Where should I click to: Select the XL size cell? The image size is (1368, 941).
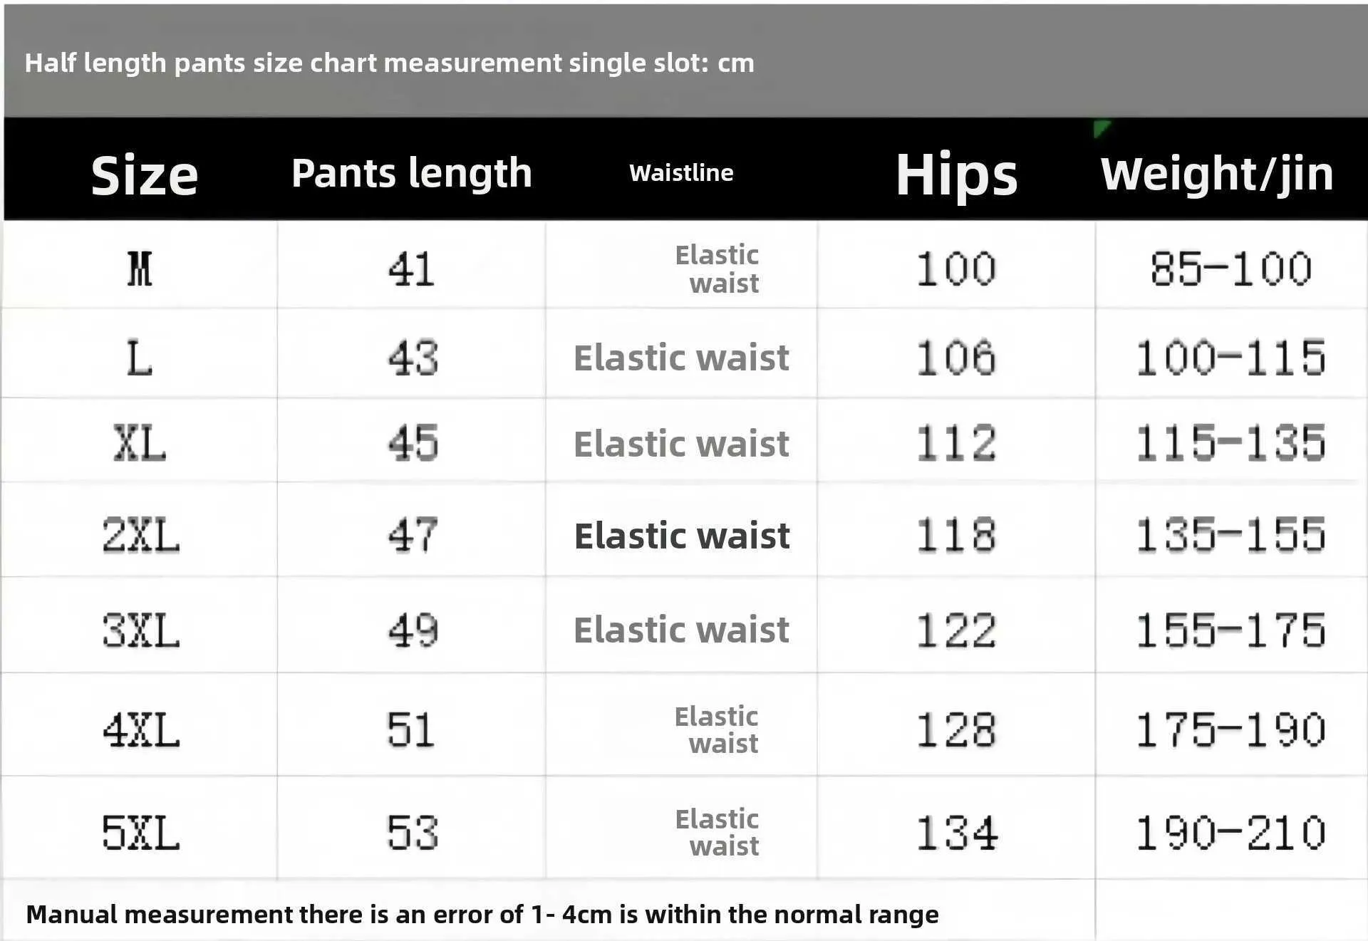click(140, 443)
